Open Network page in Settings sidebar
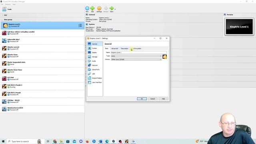The height and width of the screenshot is (144, 256). coord(95,65)
